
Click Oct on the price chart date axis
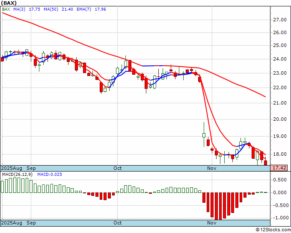[118, 168]
